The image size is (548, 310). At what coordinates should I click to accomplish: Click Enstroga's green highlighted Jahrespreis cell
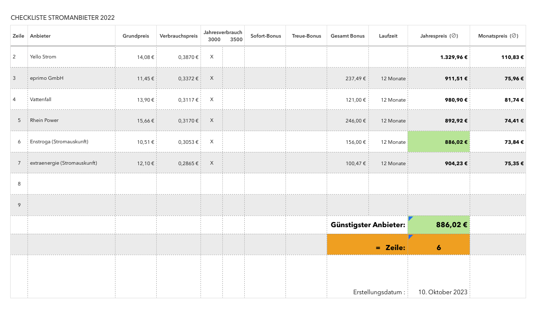[439, 142]
